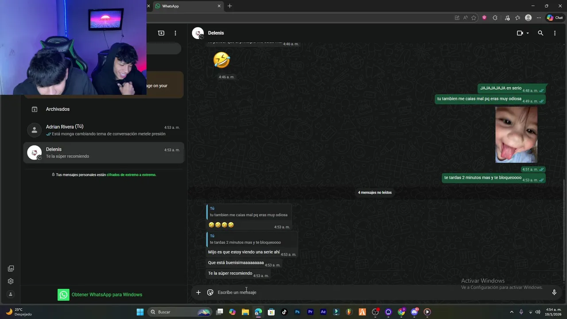
Task: Search within the Delenis conversation
Action: coord(540,33)
